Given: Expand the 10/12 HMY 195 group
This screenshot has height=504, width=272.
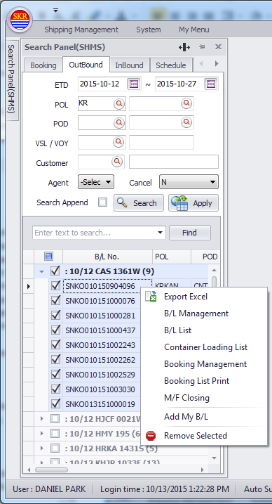Looking at the screenshot, I should click(x=41, y=433).
